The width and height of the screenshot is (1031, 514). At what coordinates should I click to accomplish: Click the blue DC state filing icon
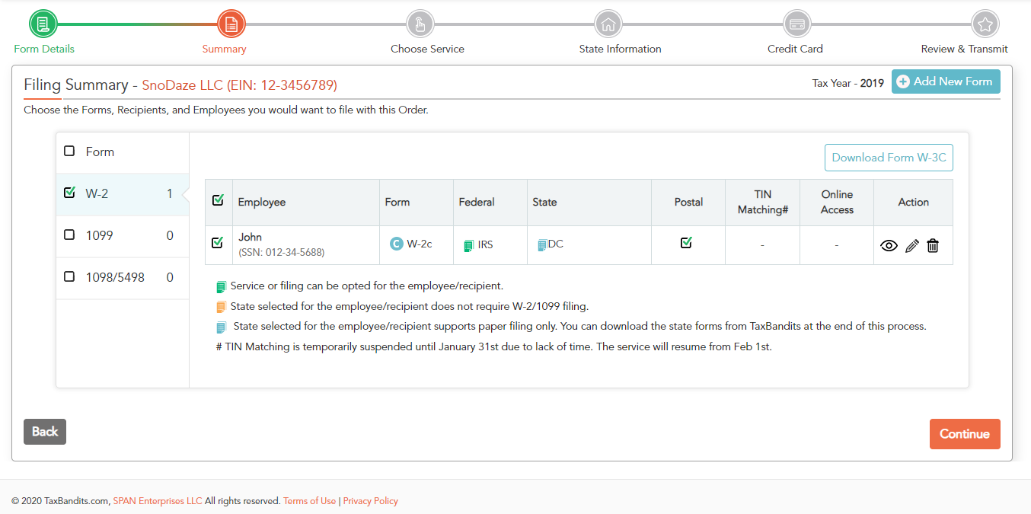[542, 245]
